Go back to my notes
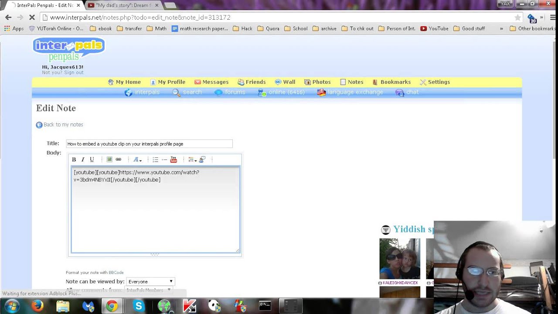Viewport: 558px width, 314px height. click(59, 125)
